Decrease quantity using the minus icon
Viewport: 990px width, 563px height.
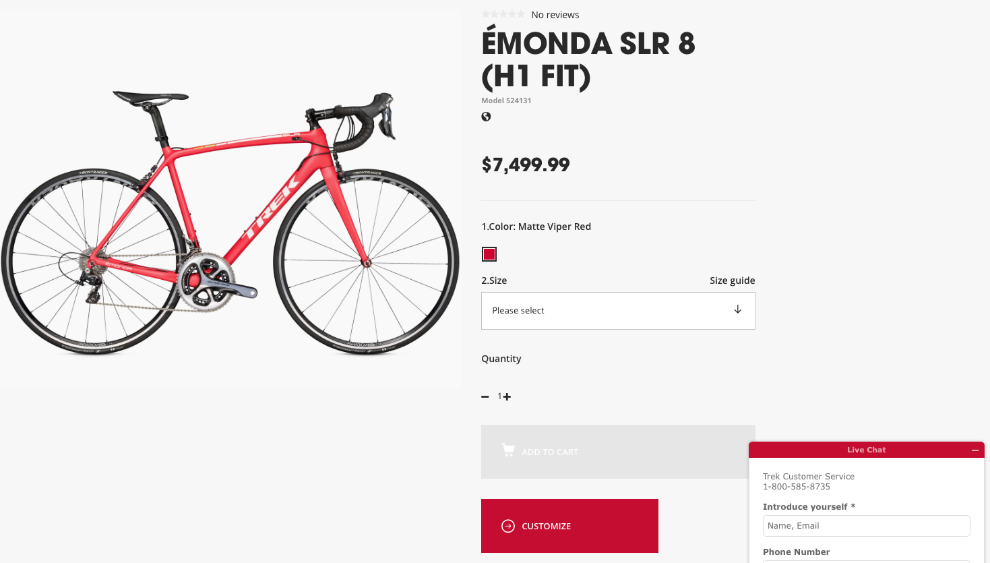pyautogui.click(x=485, y=396)
